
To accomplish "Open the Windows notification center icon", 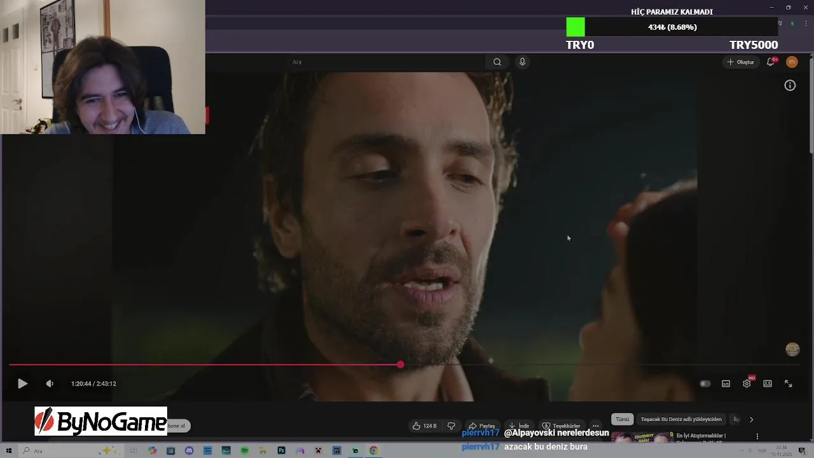I will pyautogui.click(x=802, y=451).
